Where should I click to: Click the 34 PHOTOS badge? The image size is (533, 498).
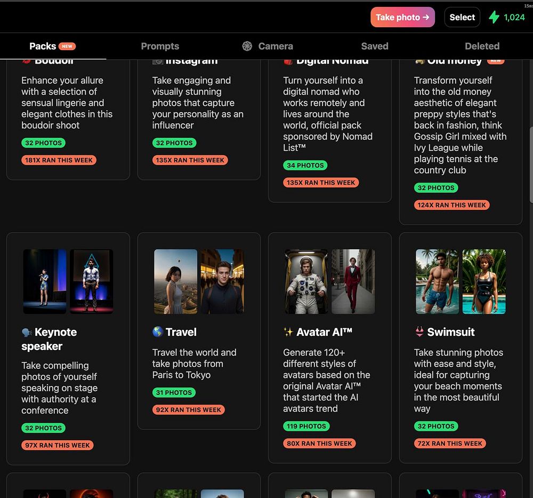click(x=305, y=165)
